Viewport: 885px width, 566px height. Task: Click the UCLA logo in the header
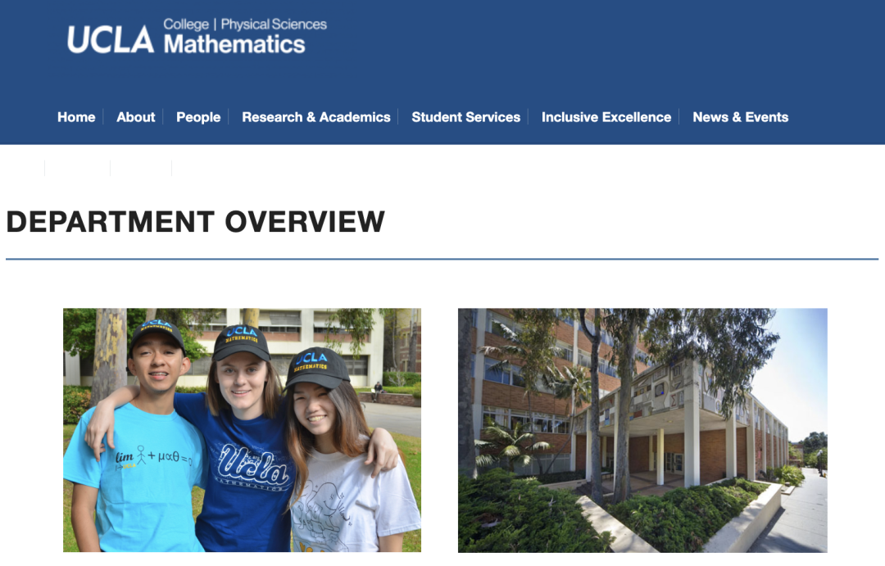pyautogui.click(x=110, y=39)
